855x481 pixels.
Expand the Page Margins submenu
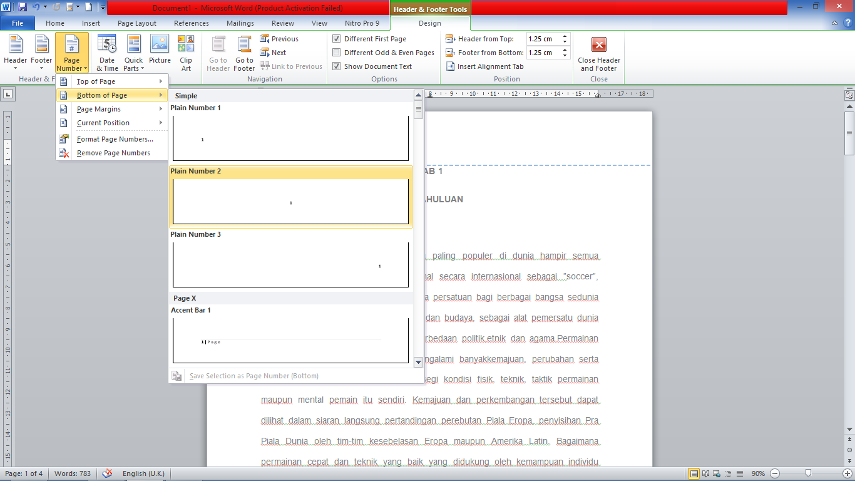(x=112, y=109)
